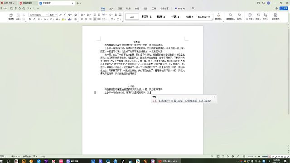Image resolution: width=290 pixels, height=163 pixels.
Task: Click the Strikethrough text icon
Action: point(45,19)
